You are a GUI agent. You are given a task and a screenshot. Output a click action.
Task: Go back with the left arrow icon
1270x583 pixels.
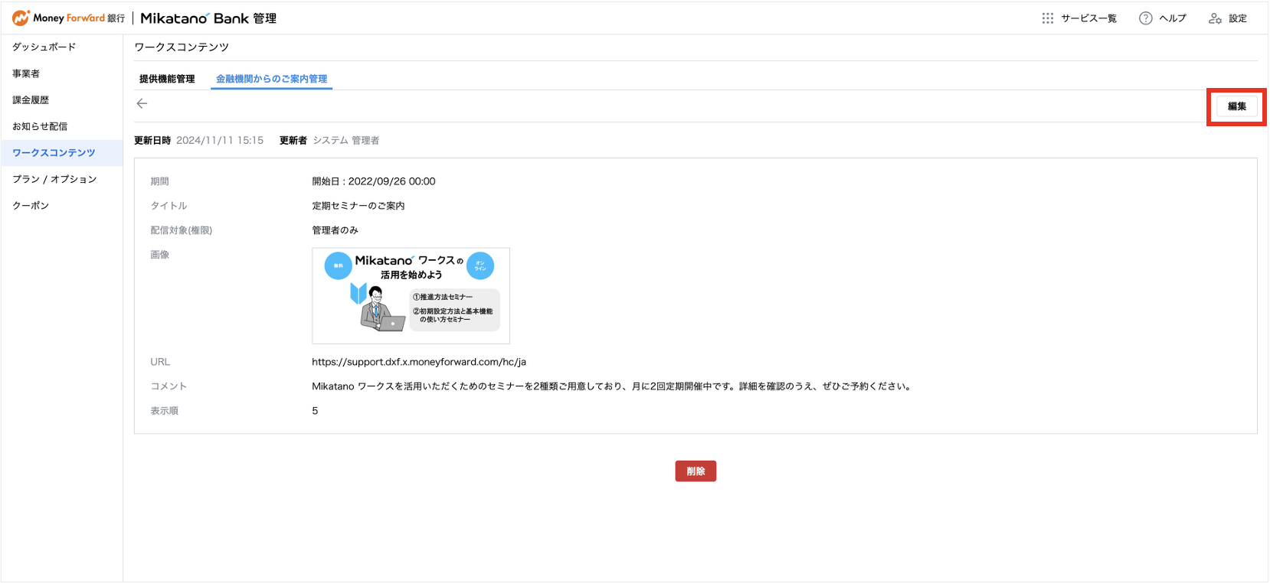click(142, 103)
